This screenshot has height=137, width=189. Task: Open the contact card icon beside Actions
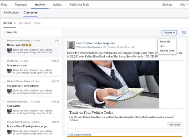(183, 33)
